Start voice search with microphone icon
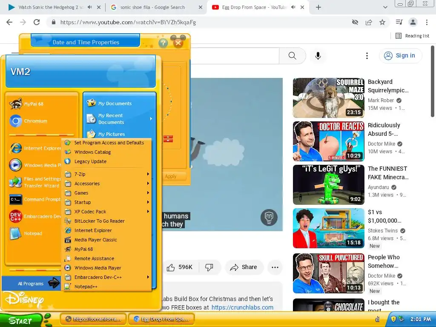 [318, 56]
